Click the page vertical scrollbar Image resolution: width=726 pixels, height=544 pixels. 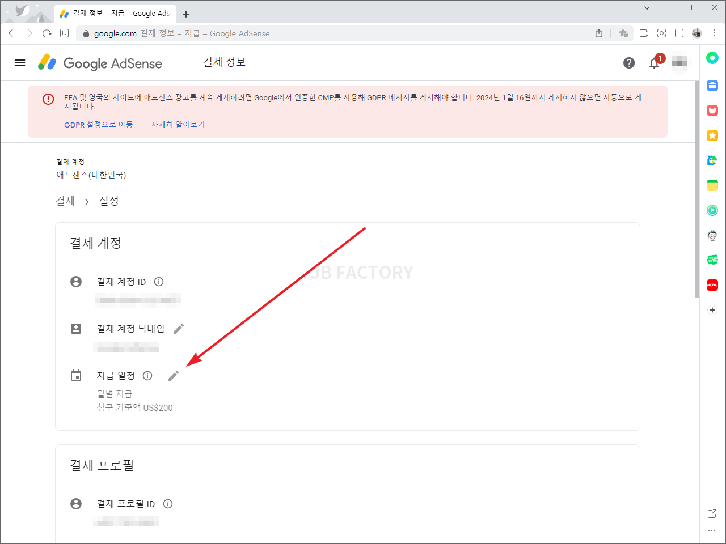(697, 189)
